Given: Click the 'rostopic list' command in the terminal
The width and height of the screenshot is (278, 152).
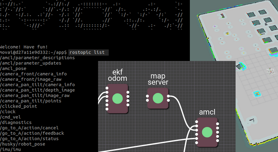Looking at the screenshot, I should (x=87, y=52).
